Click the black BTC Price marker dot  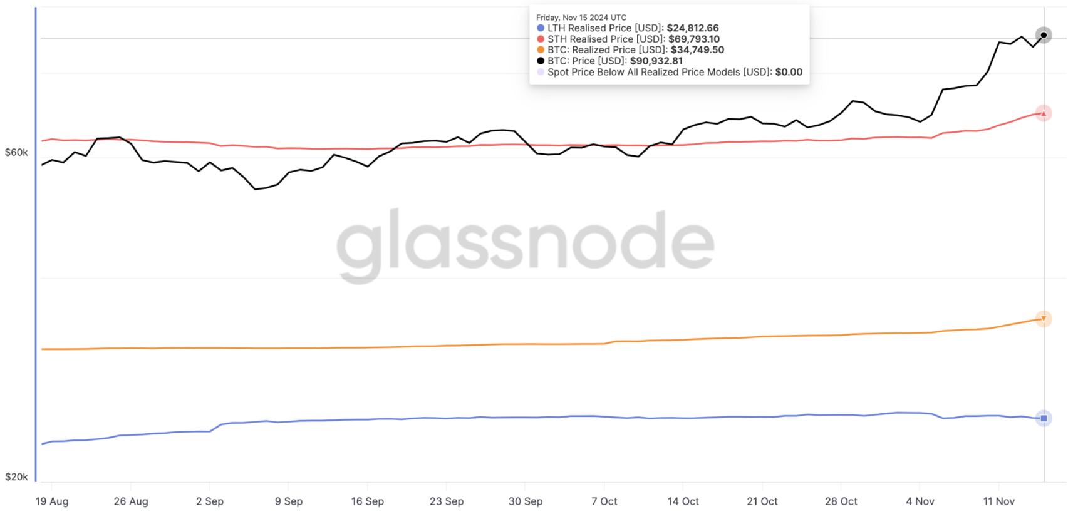[x=1044, y=35]
